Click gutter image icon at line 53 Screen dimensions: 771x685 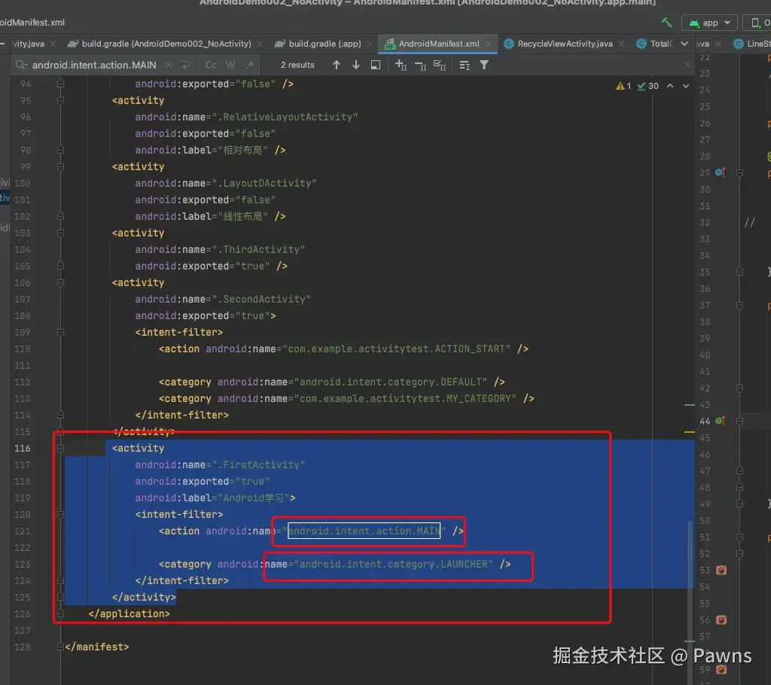coord(721,571)
